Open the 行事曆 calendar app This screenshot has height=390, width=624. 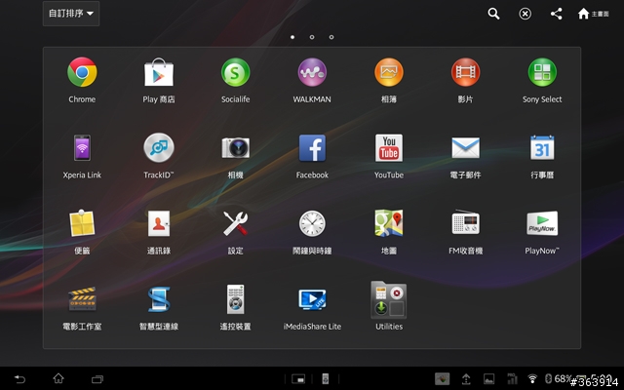(542, 147)
